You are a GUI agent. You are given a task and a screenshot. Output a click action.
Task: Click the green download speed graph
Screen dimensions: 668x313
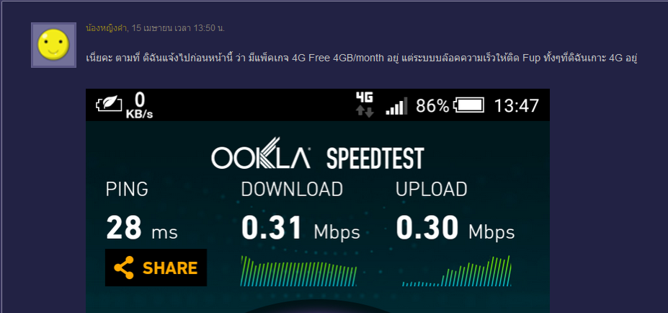[298, 271]
